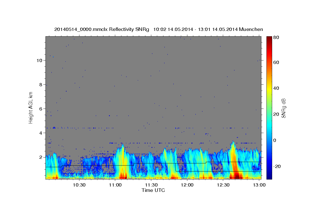
Task: Click the 11:30 time tick label
Action: [151, 185]
